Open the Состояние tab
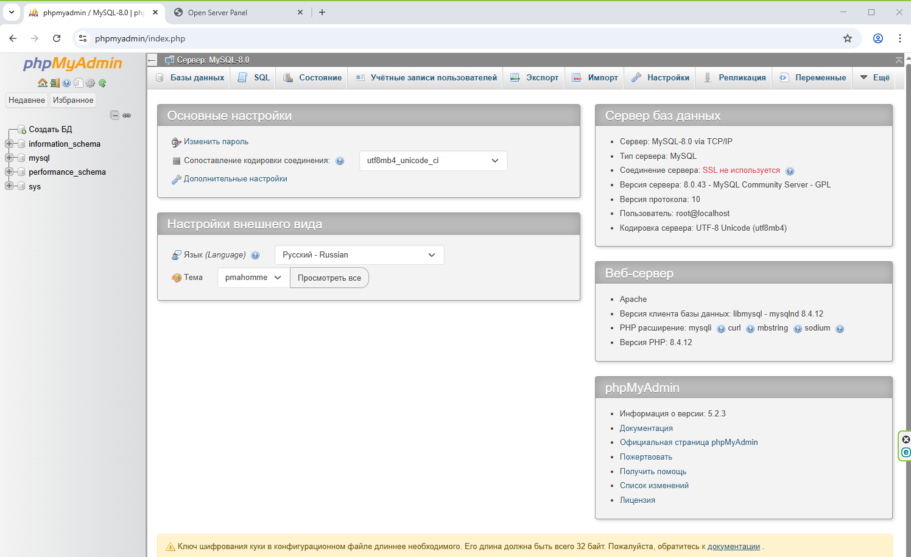 [x=312, y=77]
